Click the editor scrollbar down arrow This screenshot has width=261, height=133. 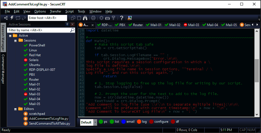(257, 115)
